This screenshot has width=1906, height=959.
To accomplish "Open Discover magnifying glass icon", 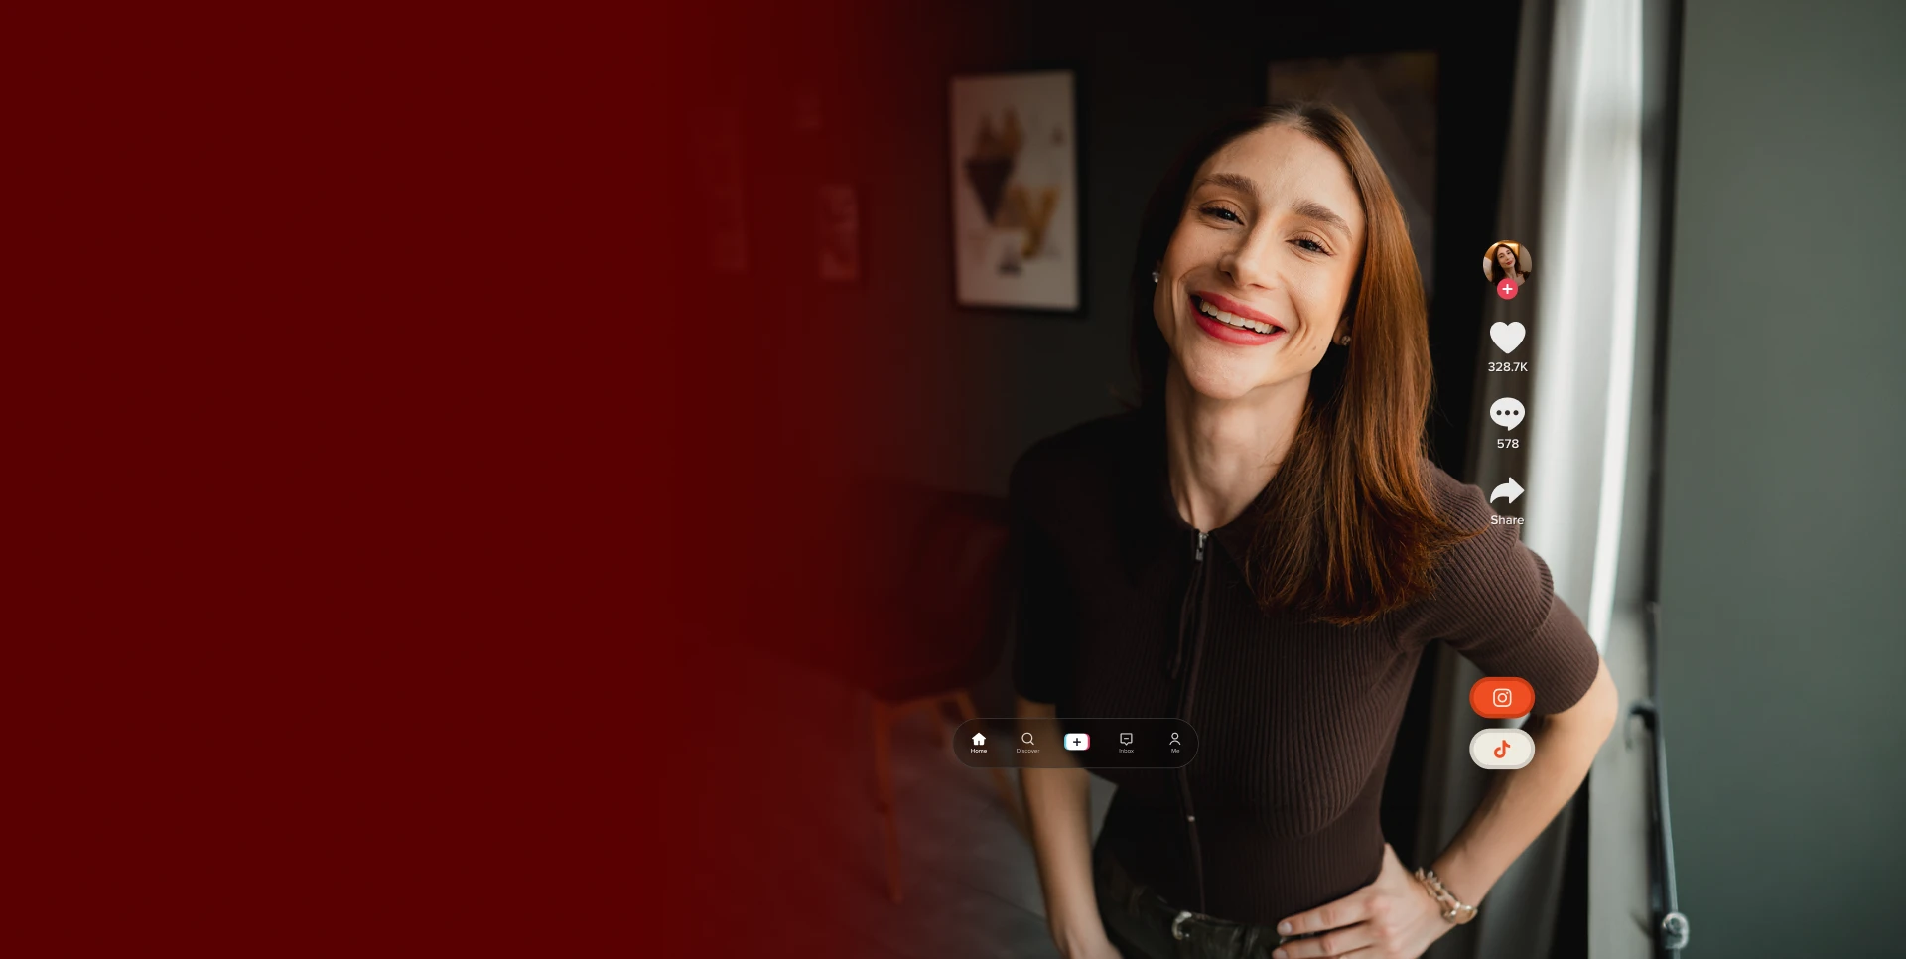I will (1027, 739).
